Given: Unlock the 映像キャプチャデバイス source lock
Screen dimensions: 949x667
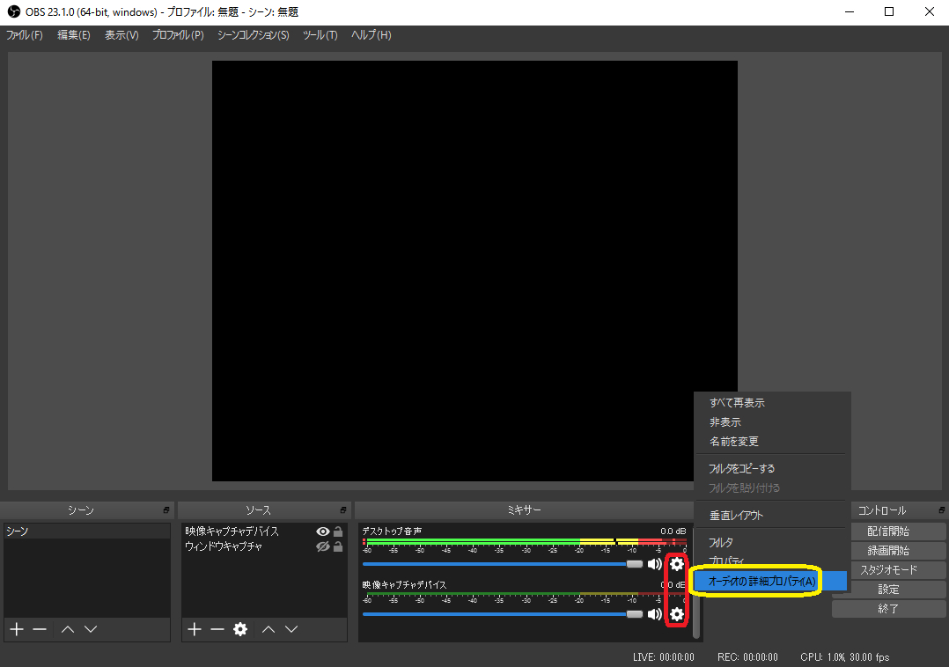Looking at the screenshot, I should click(x=338, y=531).
